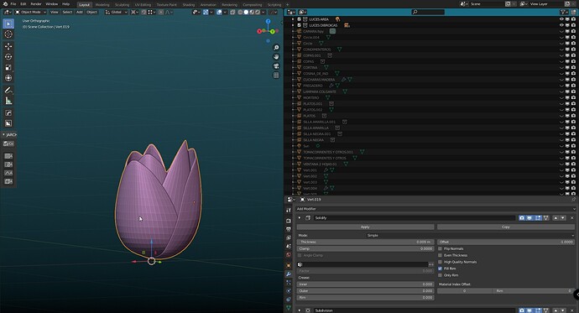Enable the Only Rim checkbox

tap(440, 275)
